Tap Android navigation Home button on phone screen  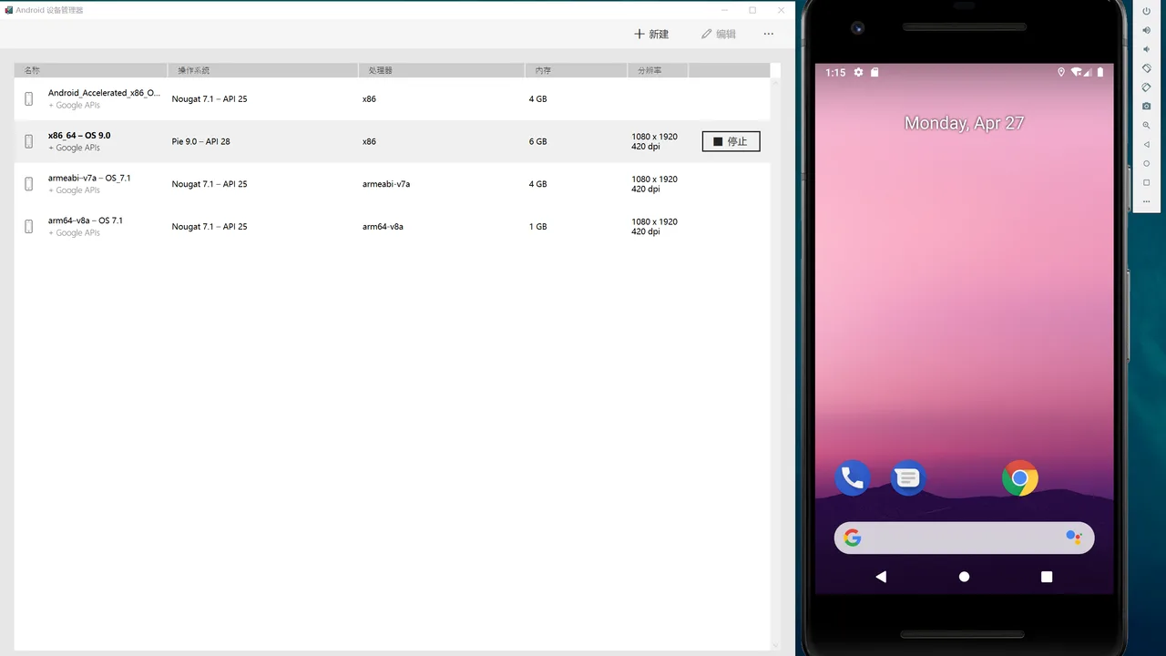point(964,577)
